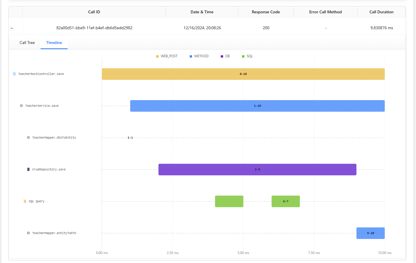Screen dimensions: 416x263
Task: Click the 2.50 ms axis label
Action: coord(173,253)
